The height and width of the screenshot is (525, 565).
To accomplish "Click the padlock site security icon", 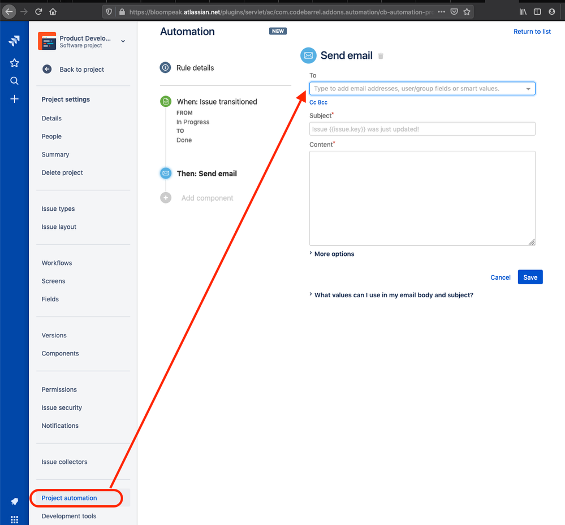I will (x=122, y=12).
